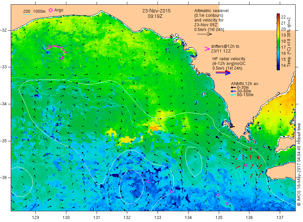Viewport: 303px width, 222px height.
Task: Click the green band of the colour bar near 18
Action: click(x=278, y=41)
